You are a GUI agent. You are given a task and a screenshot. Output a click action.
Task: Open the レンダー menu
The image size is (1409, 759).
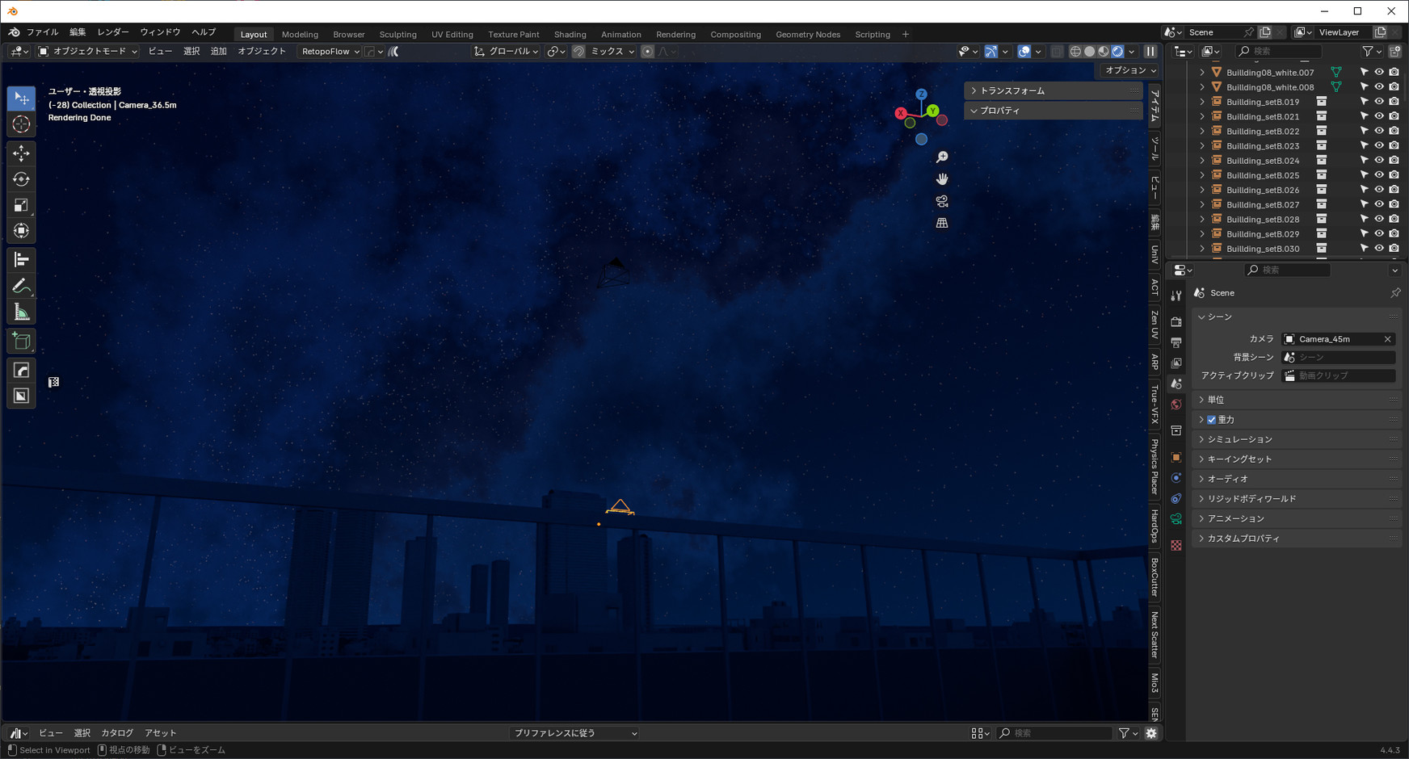coord(112,32)
